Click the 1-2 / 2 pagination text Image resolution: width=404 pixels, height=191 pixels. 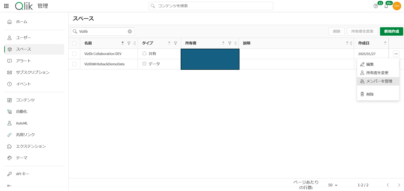(363, 185)
